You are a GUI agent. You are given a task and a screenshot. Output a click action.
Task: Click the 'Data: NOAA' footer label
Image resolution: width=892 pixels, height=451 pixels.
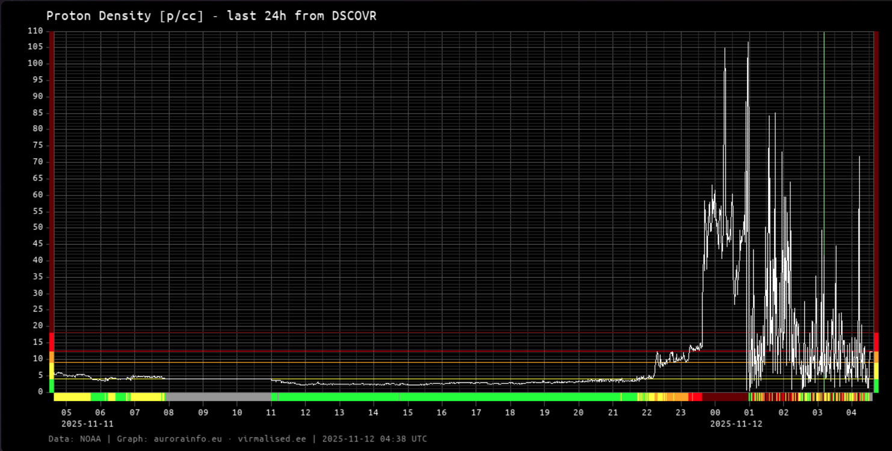(75, 439)
